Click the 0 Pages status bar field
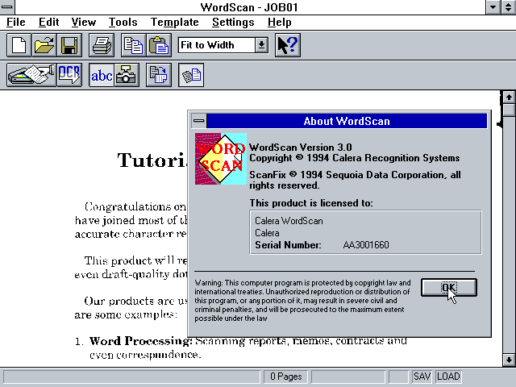 pos(285,377)
